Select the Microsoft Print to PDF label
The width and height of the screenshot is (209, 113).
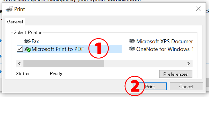coord(58,49)
